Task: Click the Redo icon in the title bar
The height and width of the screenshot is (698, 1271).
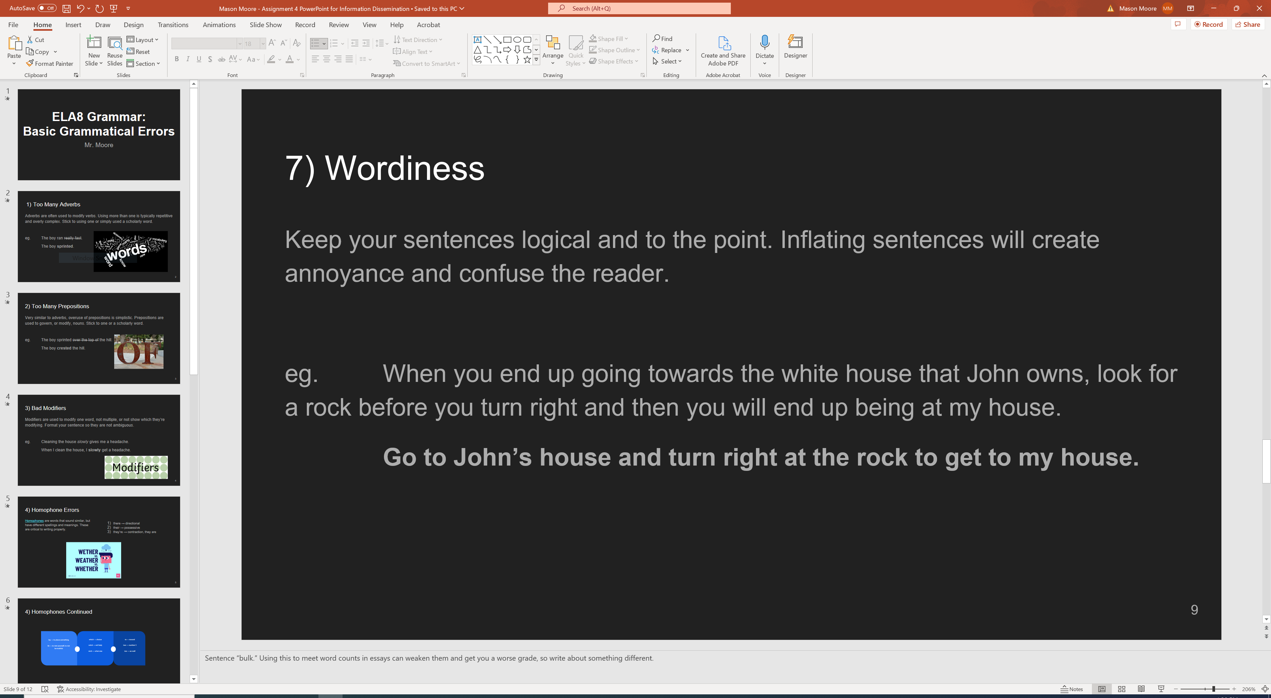Action: [99, 8]
